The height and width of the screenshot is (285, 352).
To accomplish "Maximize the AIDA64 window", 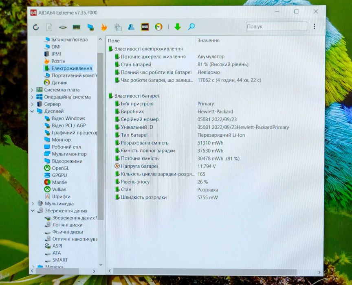I will click(296, 11).
